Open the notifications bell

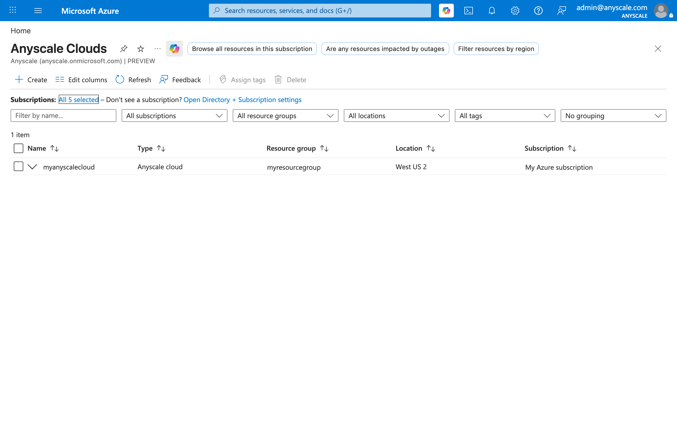click(x=492, y=11)
